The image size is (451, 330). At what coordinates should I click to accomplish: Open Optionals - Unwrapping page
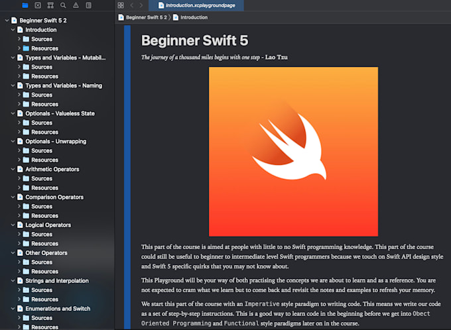[x=56, y=141]
